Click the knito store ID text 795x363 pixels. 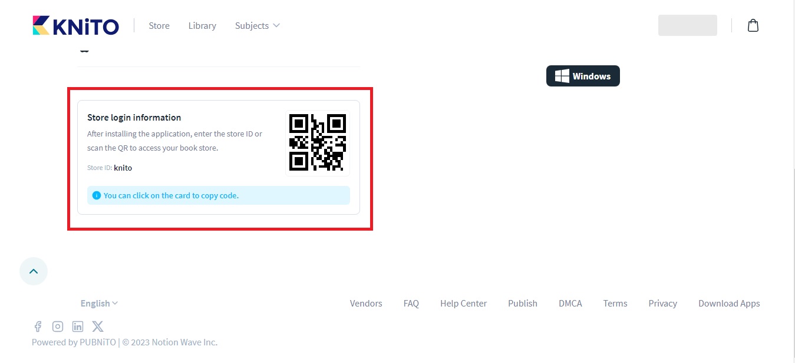point(123,168)
